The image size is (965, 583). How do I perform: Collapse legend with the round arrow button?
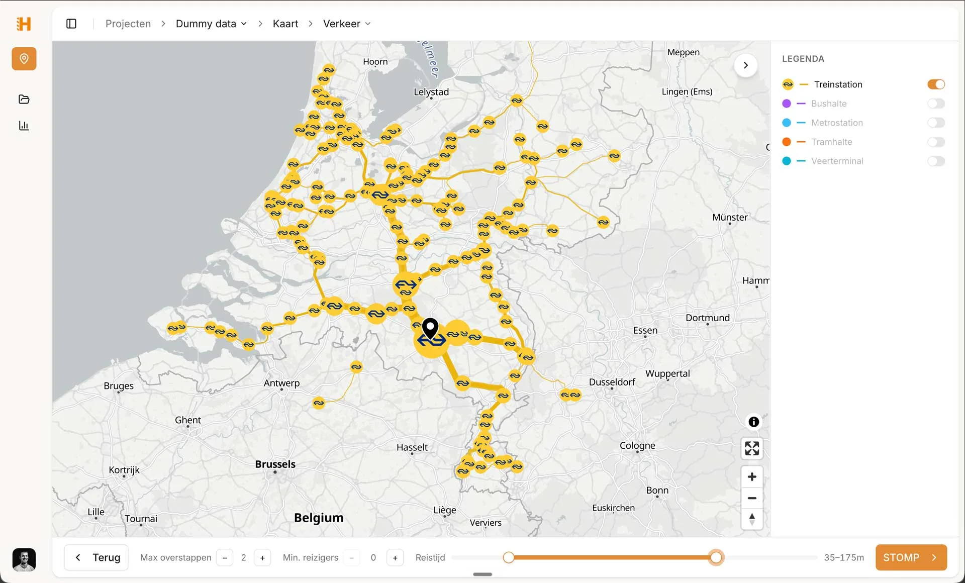(x=746, y=65)
